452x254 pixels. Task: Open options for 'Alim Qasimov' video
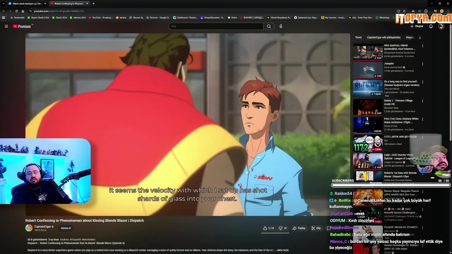422,46
